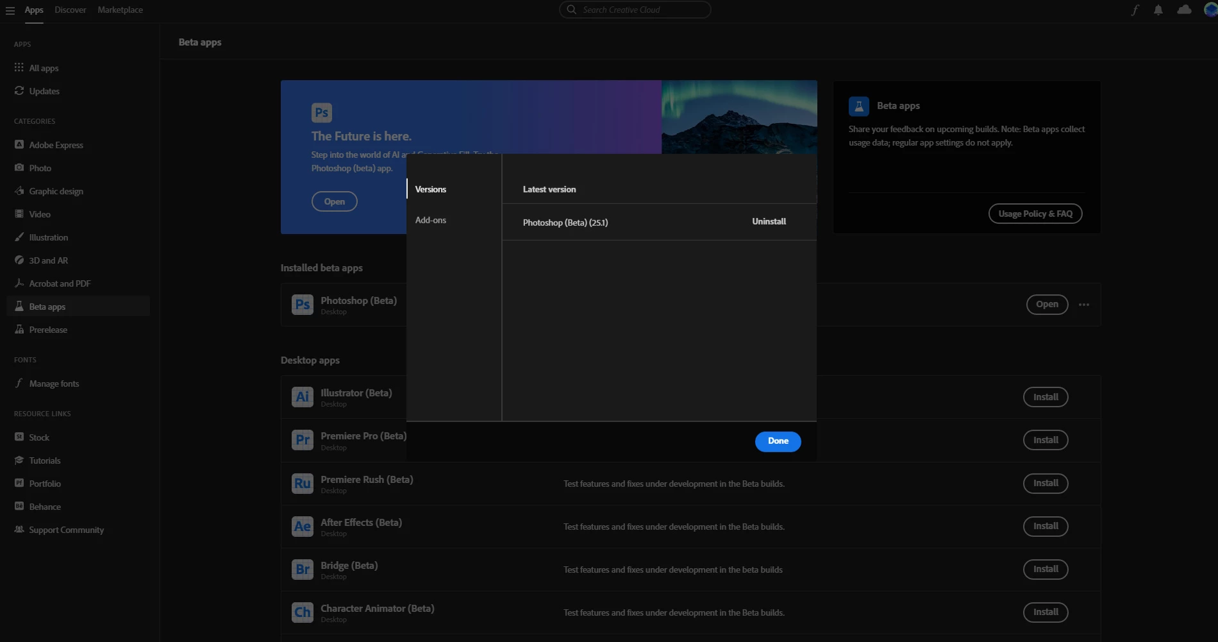Click the After Effects Ae app icon
Screen dimensions: 1218x642
[303, 527]
